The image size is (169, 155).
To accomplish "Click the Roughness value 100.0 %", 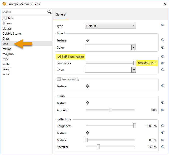I will coord(151,126).
